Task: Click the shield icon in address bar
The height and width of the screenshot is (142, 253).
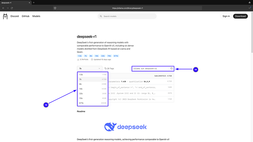Action: (55, 8)
